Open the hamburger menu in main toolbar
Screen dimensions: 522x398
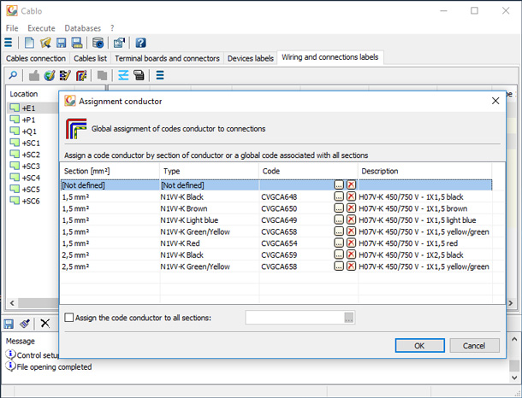(8, 43)
